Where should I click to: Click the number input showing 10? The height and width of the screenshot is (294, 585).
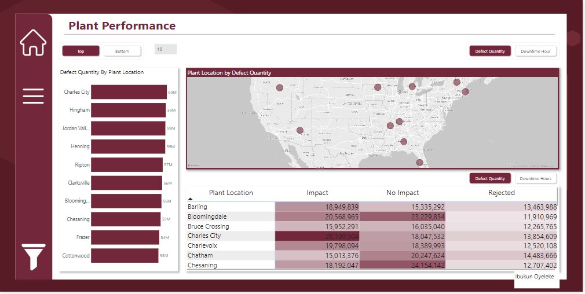tap(166, 49)
